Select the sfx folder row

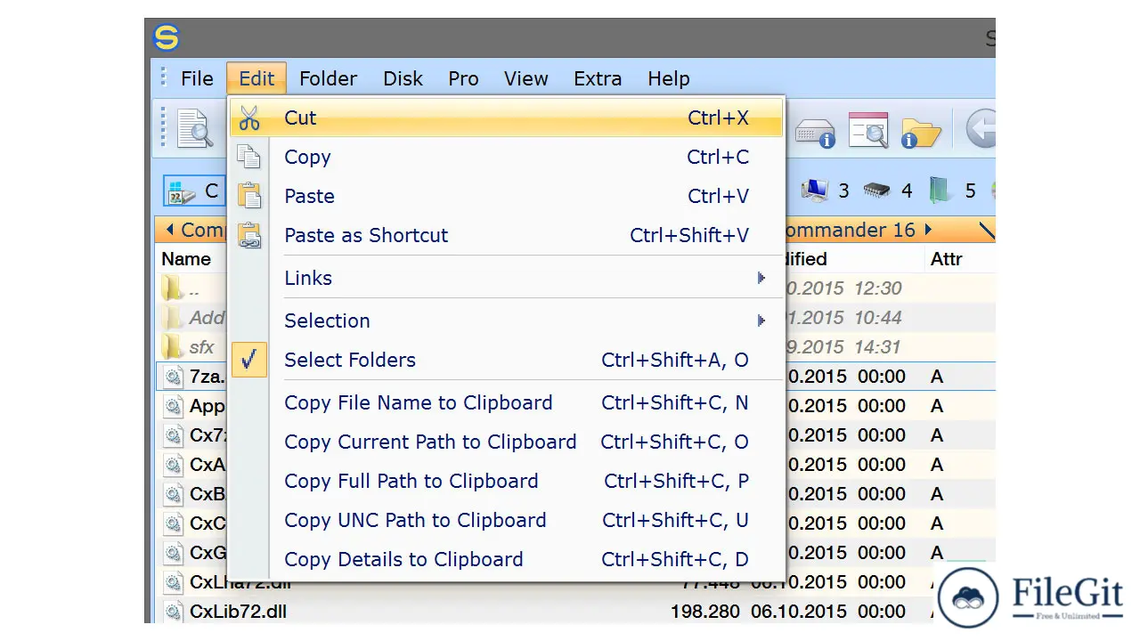coord(574,347)
